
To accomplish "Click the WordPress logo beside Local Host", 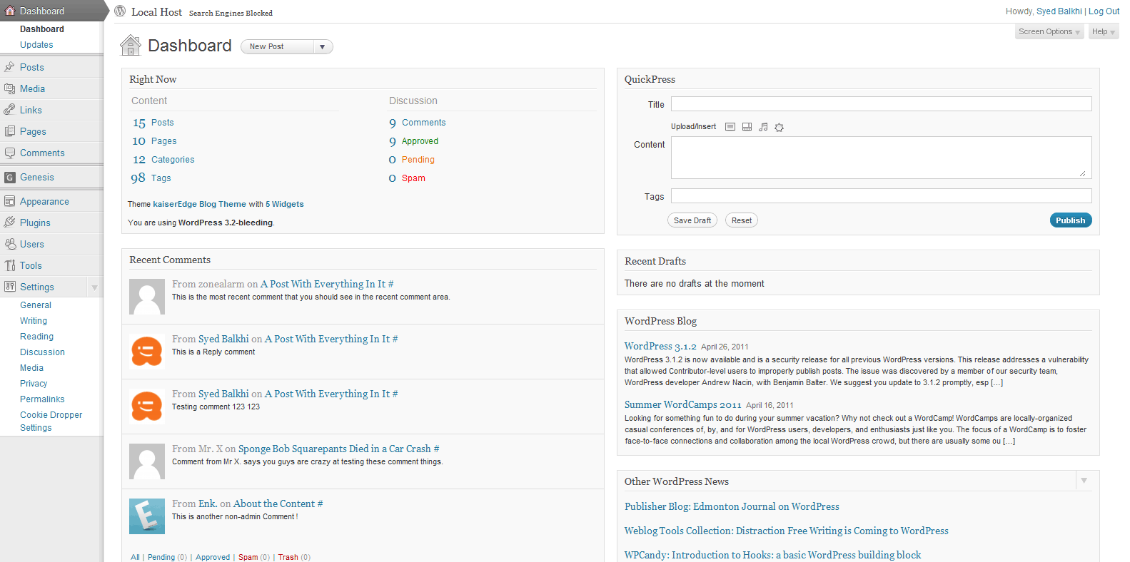I will pos(120,11).
